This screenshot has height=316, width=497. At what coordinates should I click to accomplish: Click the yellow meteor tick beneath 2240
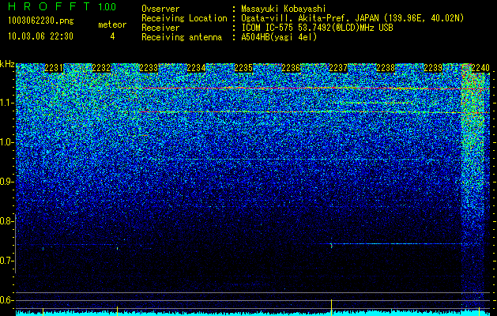click(x=479, y=311)
